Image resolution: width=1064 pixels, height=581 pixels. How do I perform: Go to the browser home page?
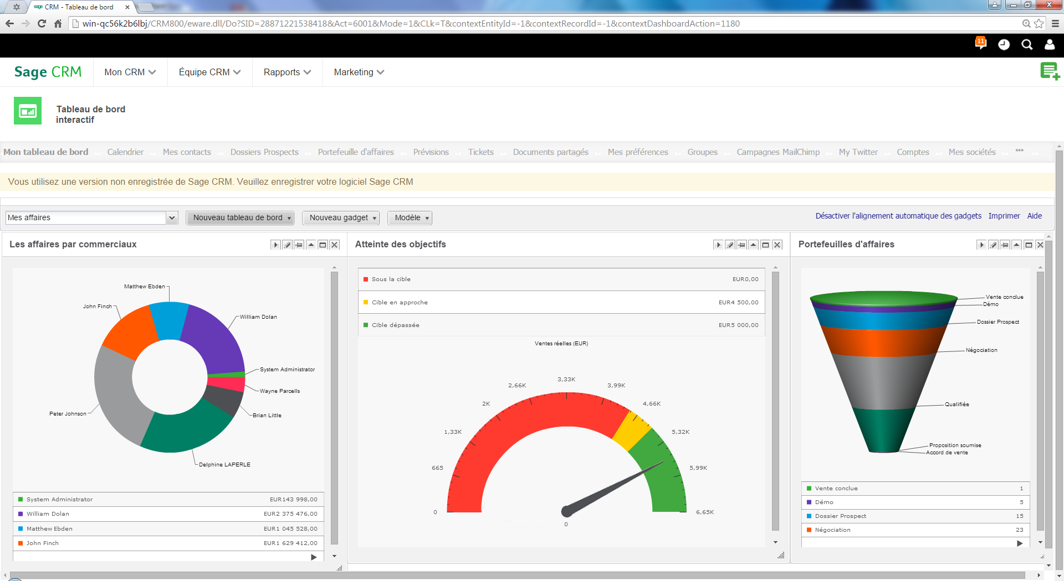pyautogui.click(x=58, y=23)
